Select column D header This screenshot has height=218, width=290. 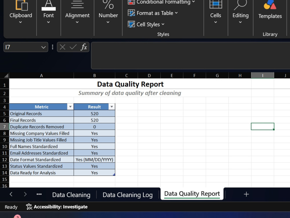tap(149, 76)
